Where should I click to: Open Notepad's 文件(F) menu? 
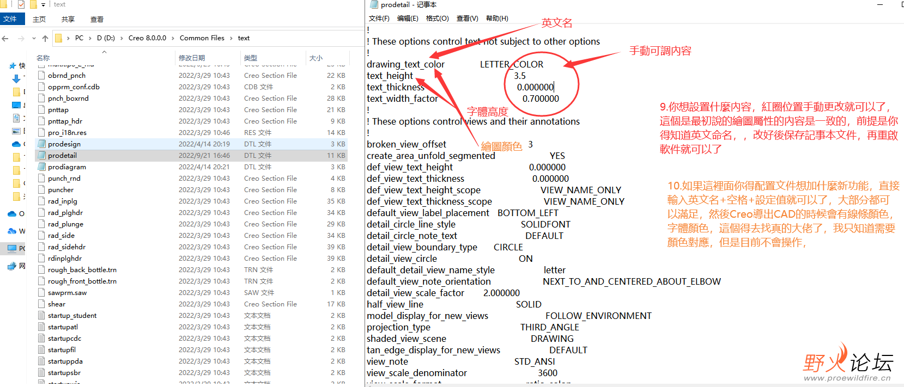click(x=379, y=19)
